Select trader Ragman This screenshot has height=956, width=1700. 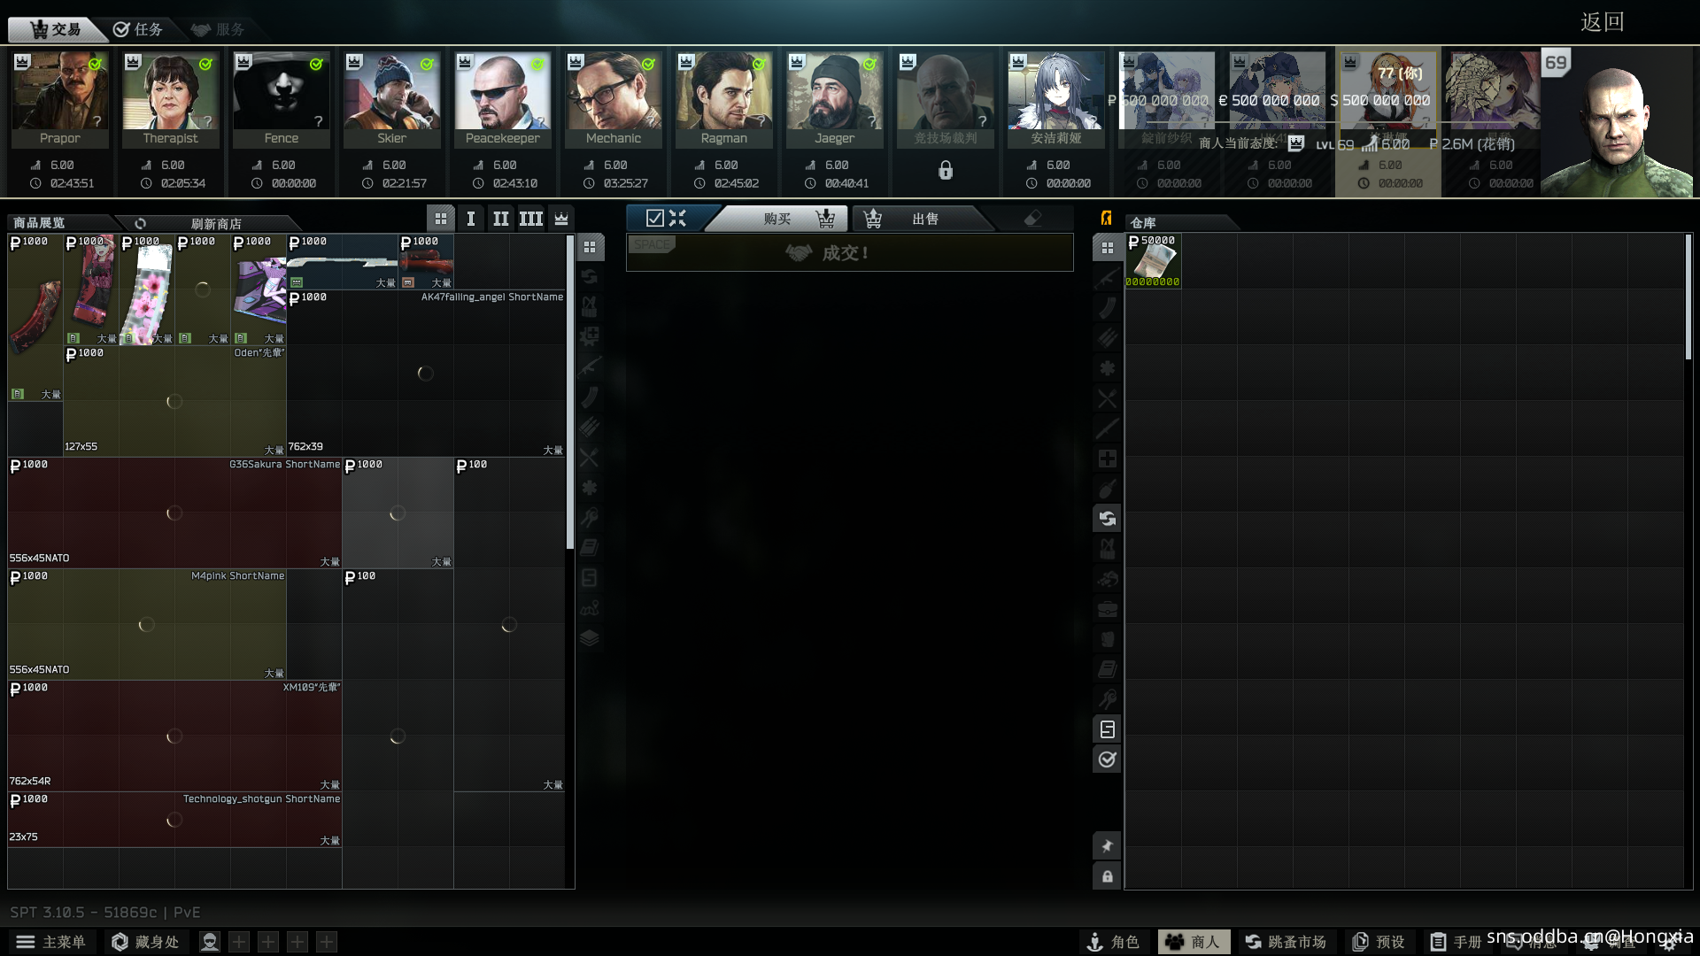(724, 99)
